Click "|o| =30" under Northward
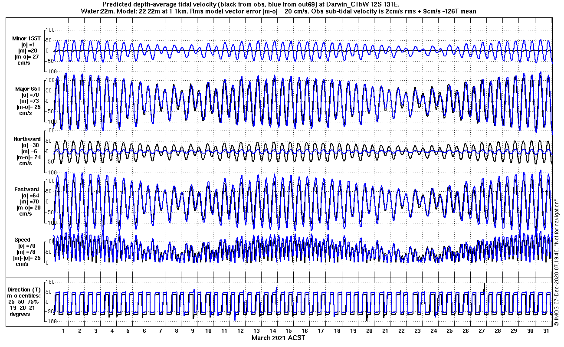This screenshot has height=347, width=564. (x=29, y=145)
